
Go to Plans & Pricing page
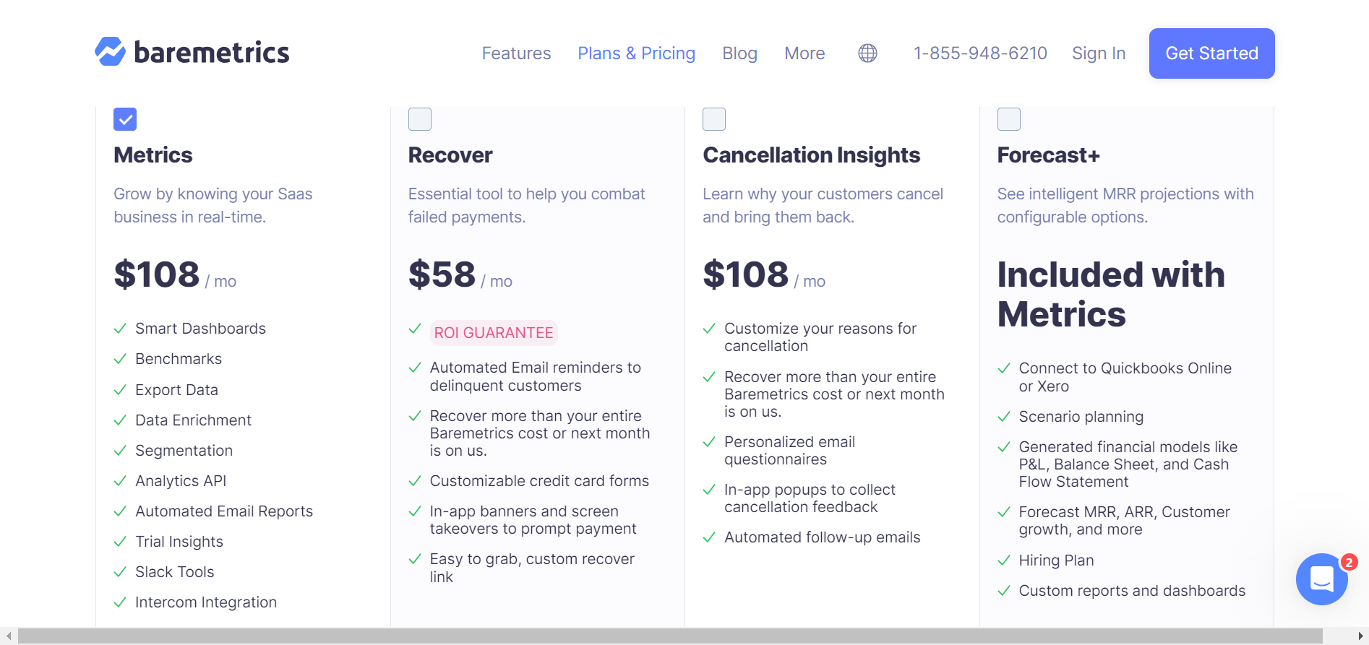tap(636, 53)
